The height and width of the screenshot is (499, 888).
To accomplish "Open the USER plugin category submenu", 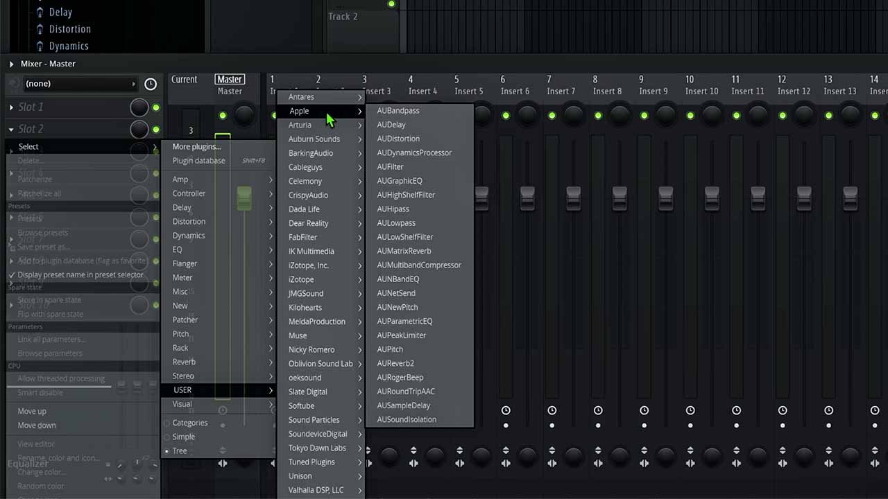I will click(182, 389).
